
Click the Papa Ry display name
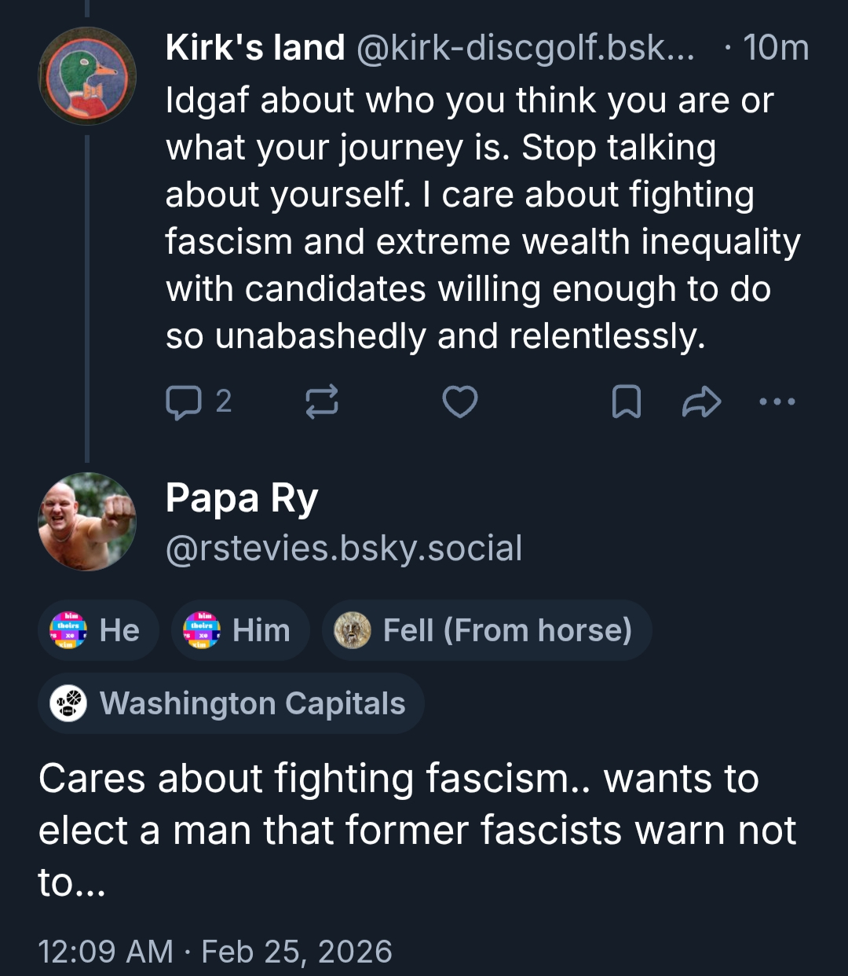pos(242,498)
